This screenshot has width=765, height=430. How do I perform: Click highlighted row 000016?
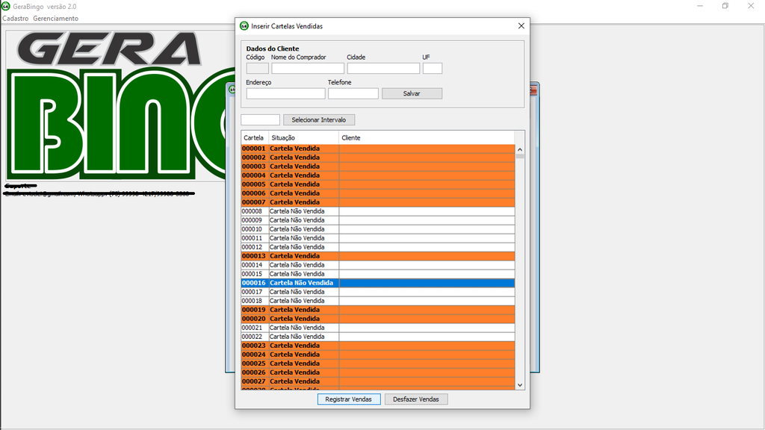point(377,283)
